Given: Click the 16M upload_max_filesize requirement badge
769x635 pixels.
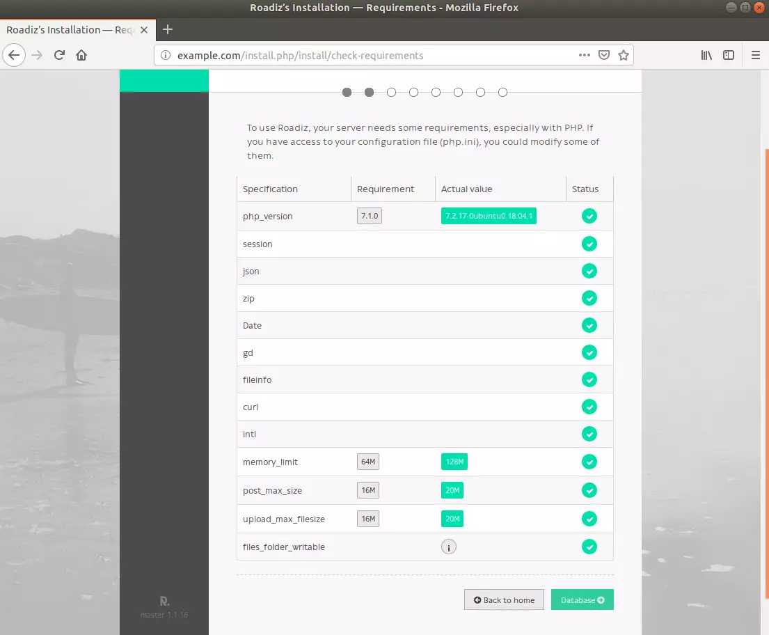Looking at the screenshot, I should pos(368,519).
